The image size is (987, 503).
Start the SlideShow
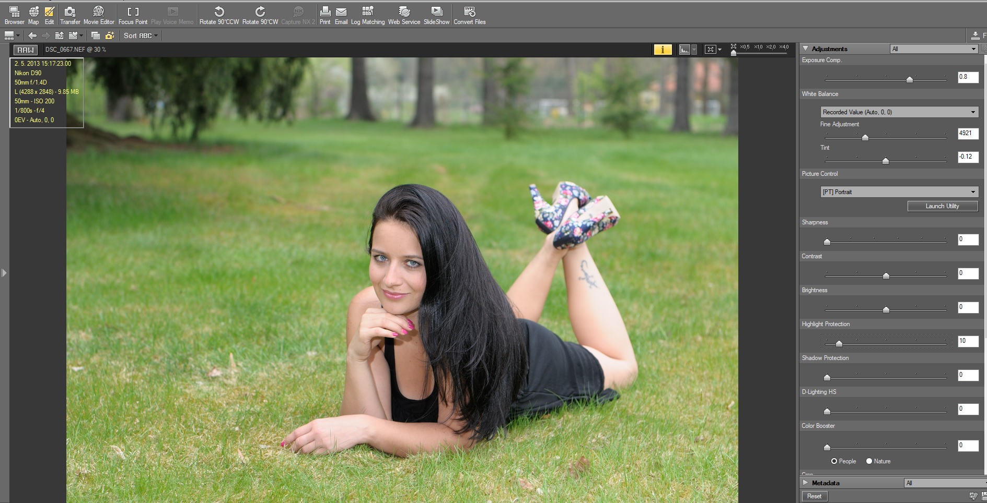pyautogui.click(x=436, y=15)
